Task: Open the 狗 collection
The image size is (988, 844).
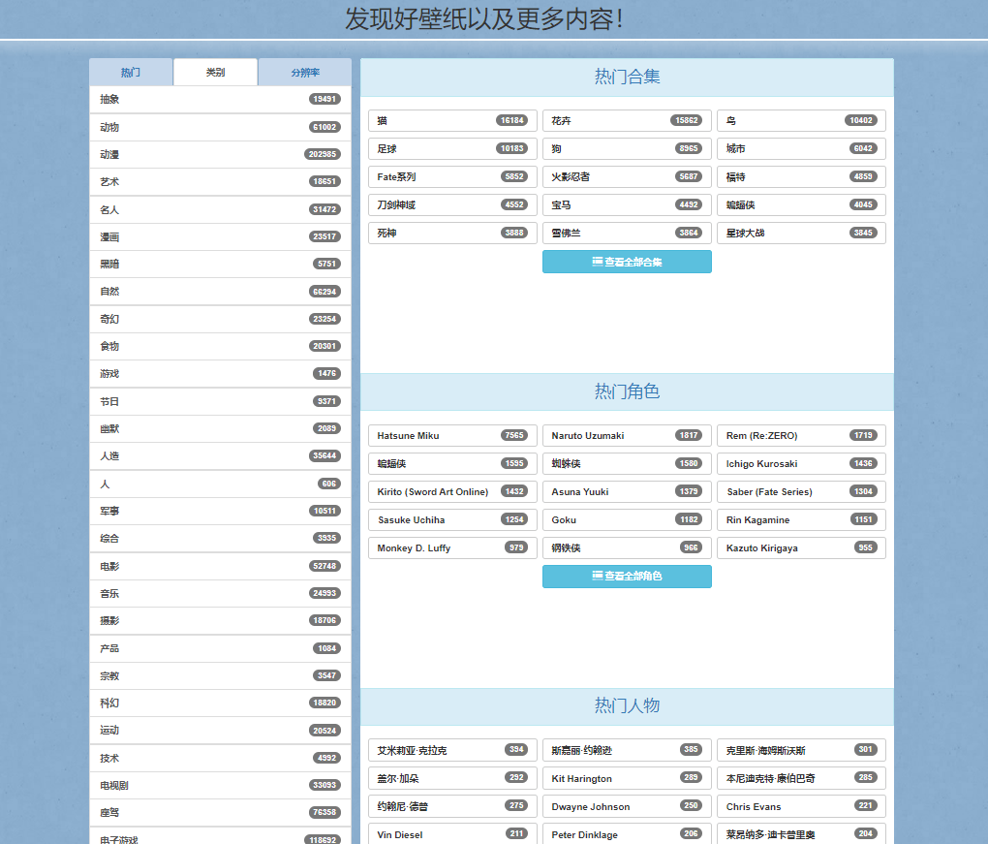Action: click(x=627, y=149)
